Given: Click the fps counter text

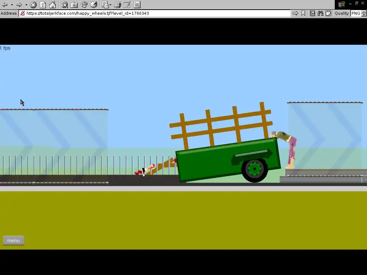Looking at the screenshot, I should [5, 48].
